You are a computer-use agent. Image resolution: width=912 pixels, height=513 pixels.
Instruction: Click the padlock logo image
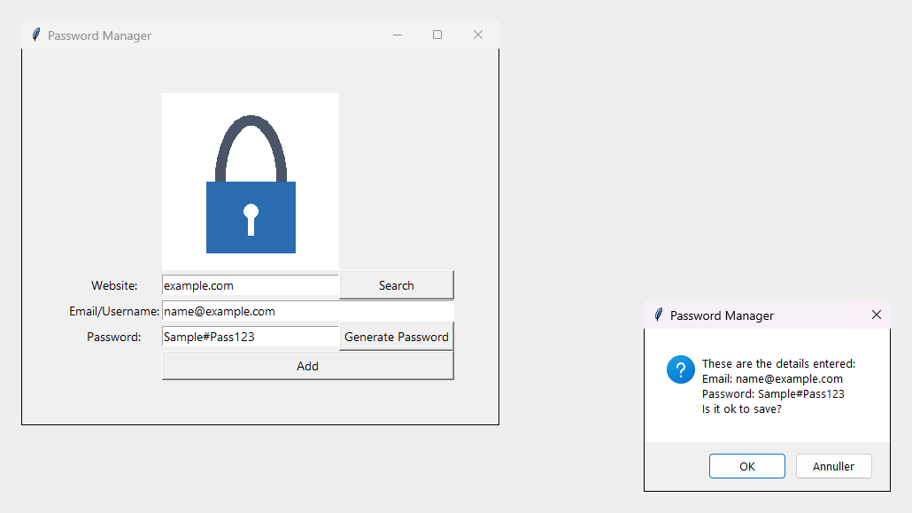click(x=251, y=181)
